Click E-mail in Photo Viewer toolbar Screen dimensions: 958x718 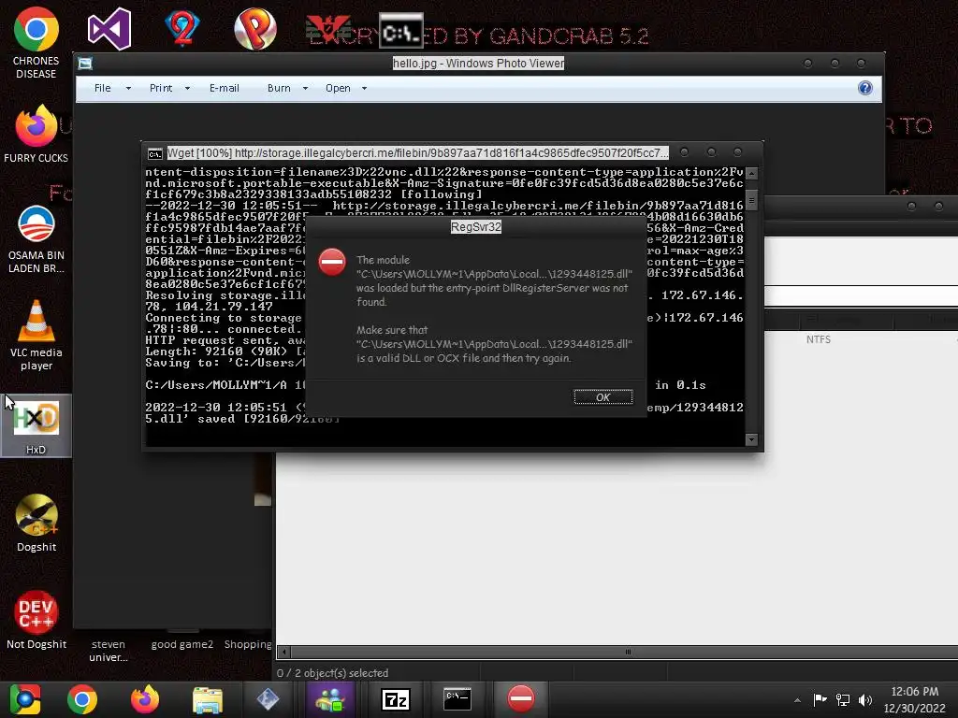coord(225,88)
